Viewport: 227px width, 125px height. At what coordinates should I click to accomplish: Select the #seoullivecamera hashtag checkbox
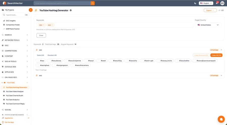[73, 65]
